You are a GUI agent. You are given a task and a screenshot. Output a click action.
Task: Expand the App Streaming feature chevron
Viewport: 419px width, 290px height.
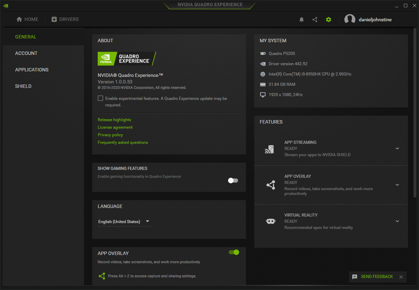[x=397, y=149]
